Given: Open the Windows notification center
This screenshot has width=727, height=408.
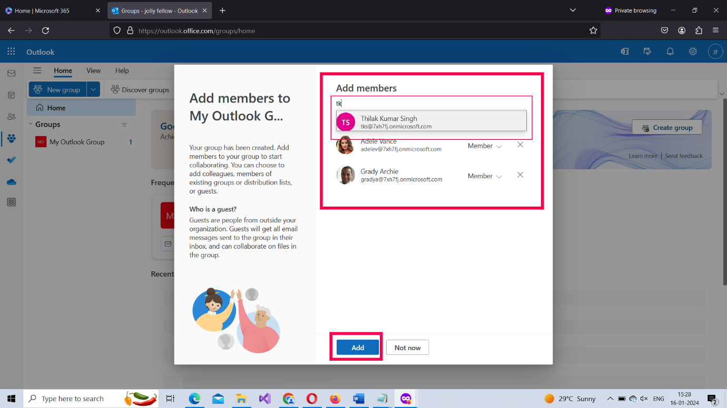Looking at the screenshot, I should point(712,399).
